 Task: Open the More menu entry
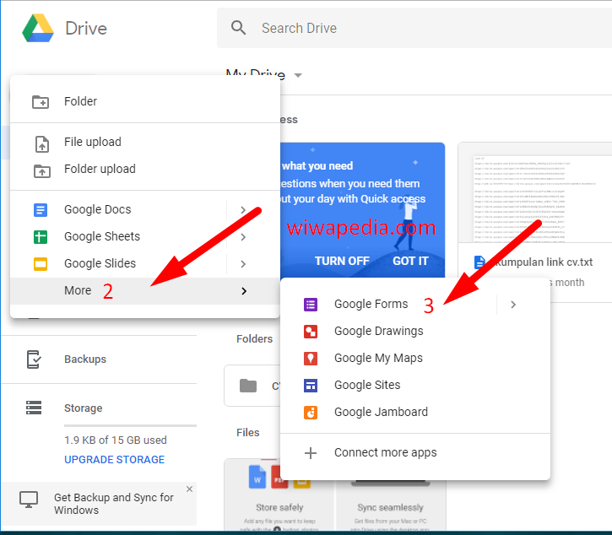point(145,291)
